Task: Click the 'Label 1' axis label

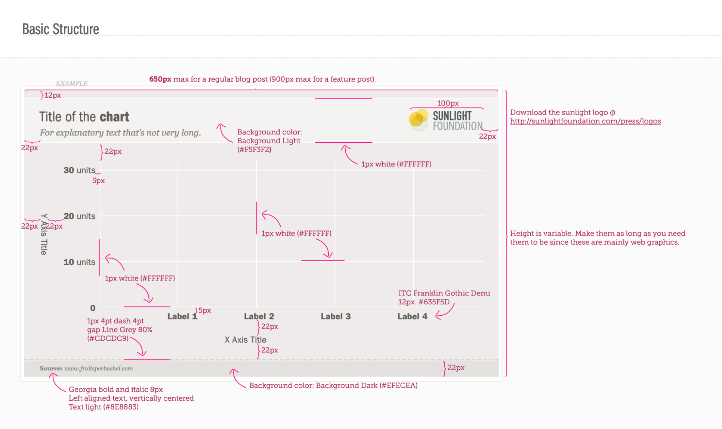Action: click(x=182, y=317)
